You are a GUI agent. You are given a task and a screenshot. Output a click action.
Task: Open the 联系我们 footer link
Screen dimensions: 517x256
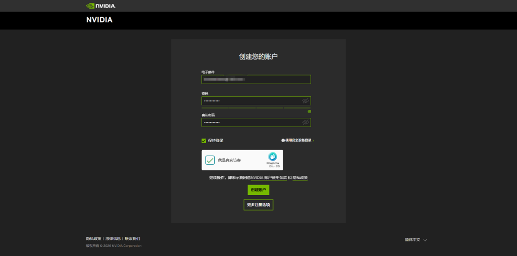[x=132, y=238]
